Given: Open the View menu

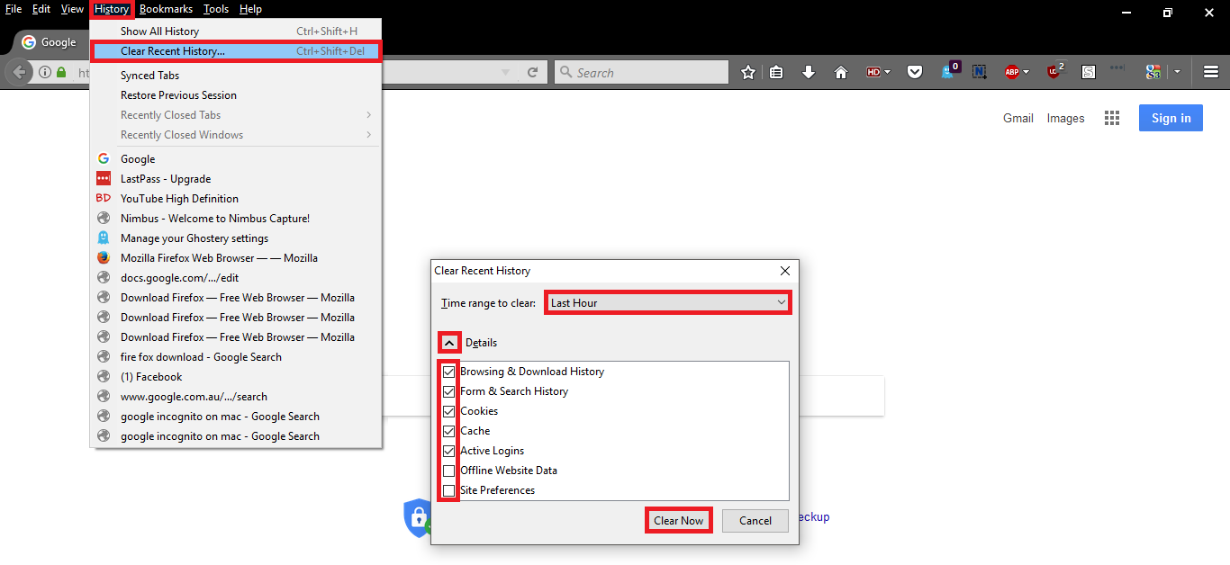Looking at the screenshot, I should [x=72, y=9].
